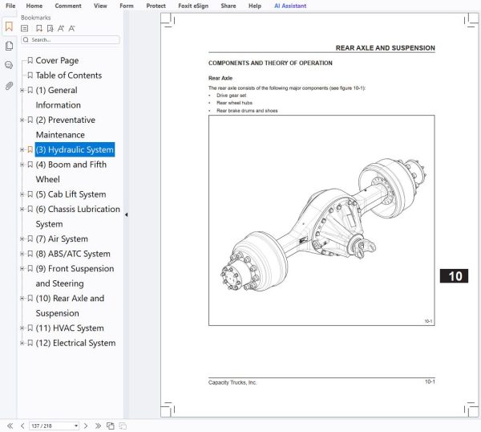Open the AI Assistant tab
Image resolution: width=481 pixels, height=432 pixels.
coord(290,6)
